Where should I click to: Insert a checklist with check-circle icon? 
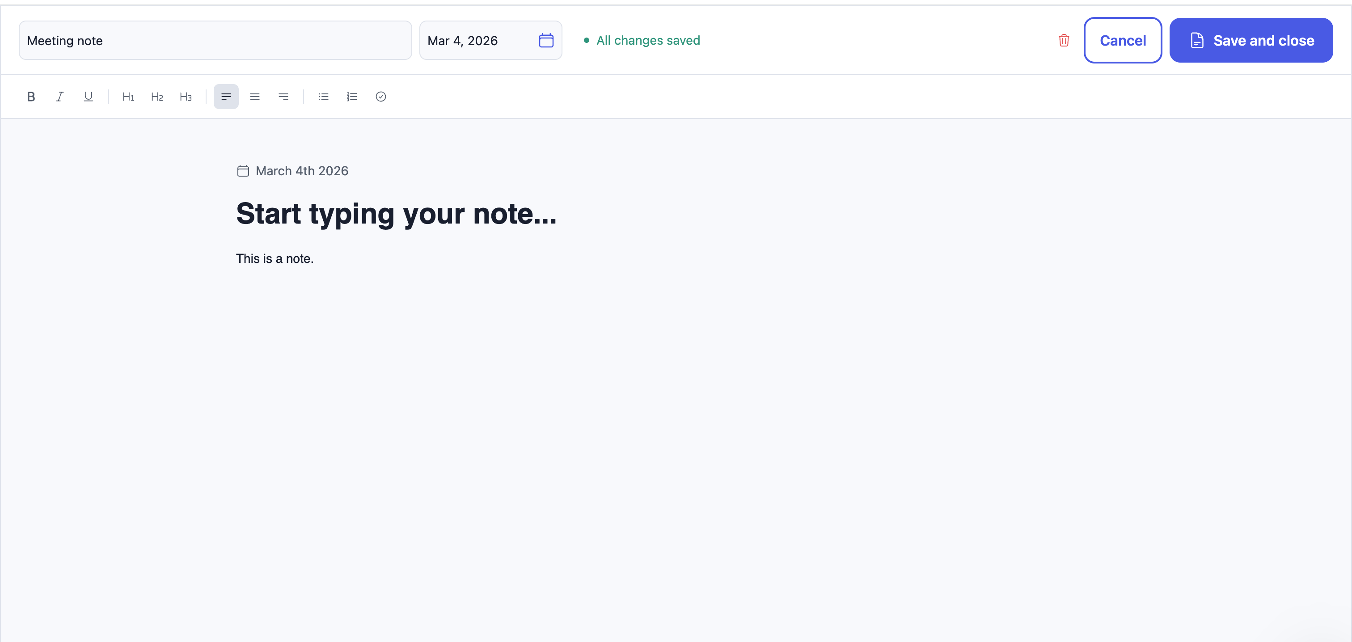click(x=381, y=97)
